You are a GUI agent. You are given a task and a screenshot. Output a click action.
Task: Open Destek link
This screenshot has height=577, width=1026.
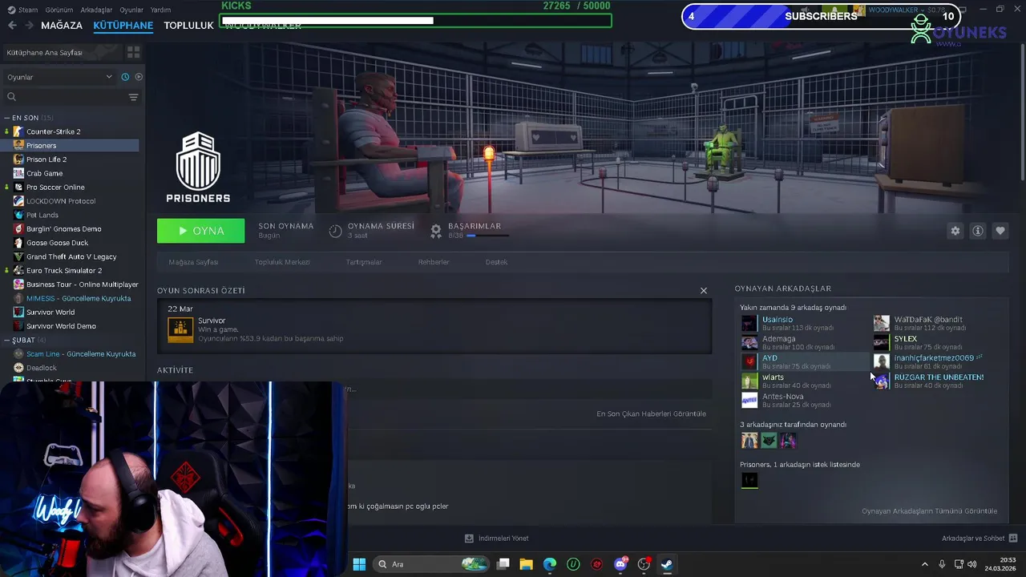496,262
